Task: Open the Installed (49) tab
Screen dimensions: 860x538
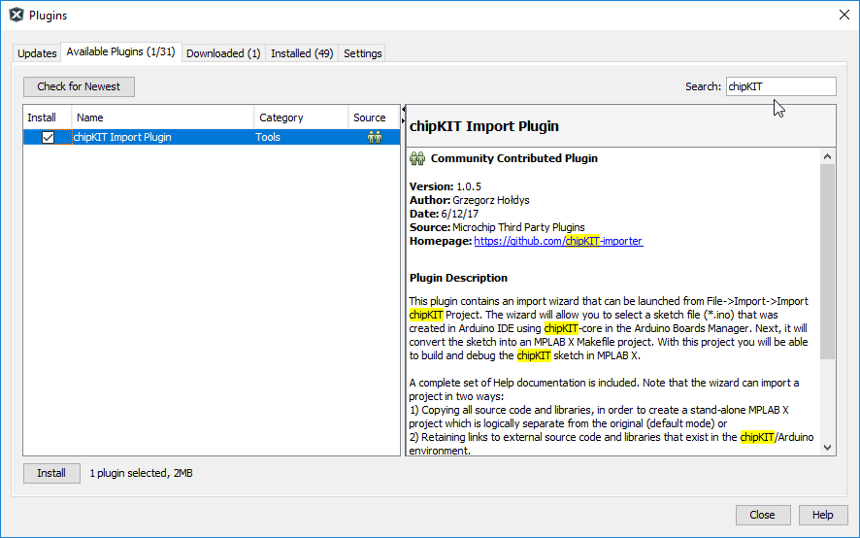Action: coord(302,53)
